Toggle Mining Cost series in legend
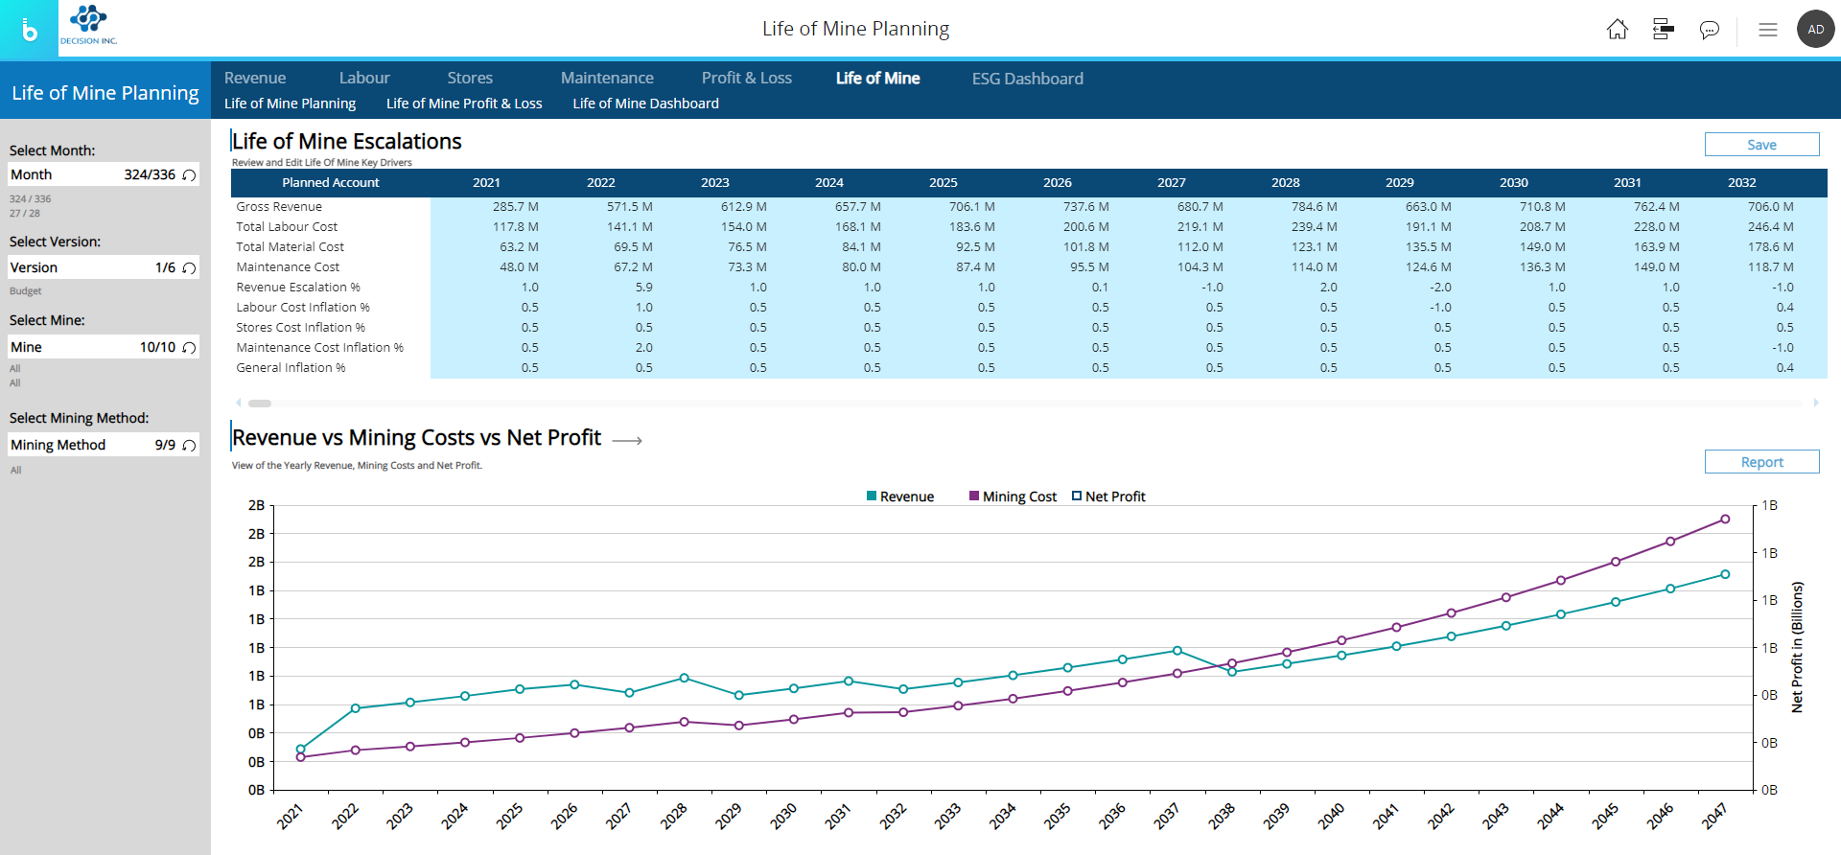The height and width of the screenshot is (855, 1841). click(x=1013, y=497)
